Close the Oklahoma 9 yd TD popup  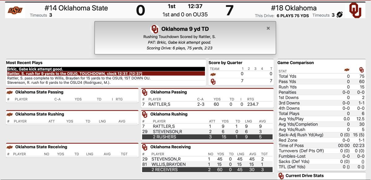pos(268,28)
